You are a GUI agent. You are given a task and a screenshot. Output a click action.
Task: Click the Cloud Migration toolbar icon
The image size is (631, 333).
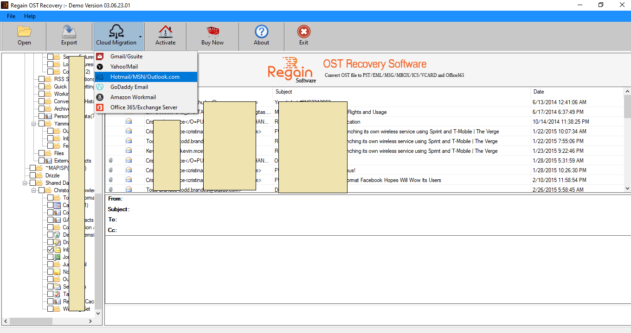point(116,31)
